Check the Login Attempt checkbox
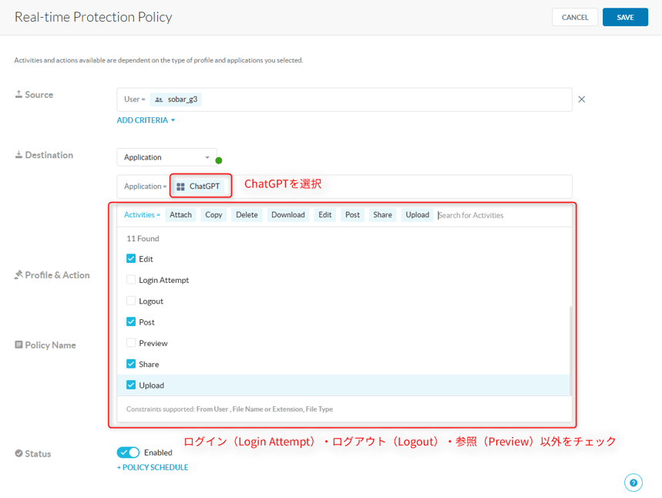 pos(131,280)
